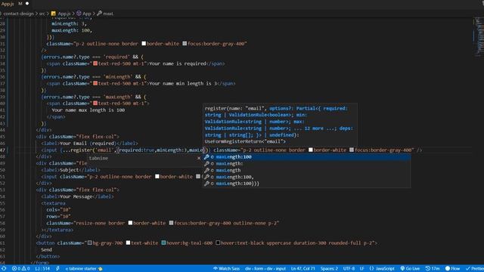Change file encoding UTF-8

[x=349, y=269]
